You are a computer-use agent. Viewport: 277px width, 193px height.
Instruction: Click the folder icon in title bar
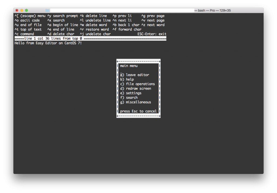[47, 10]
